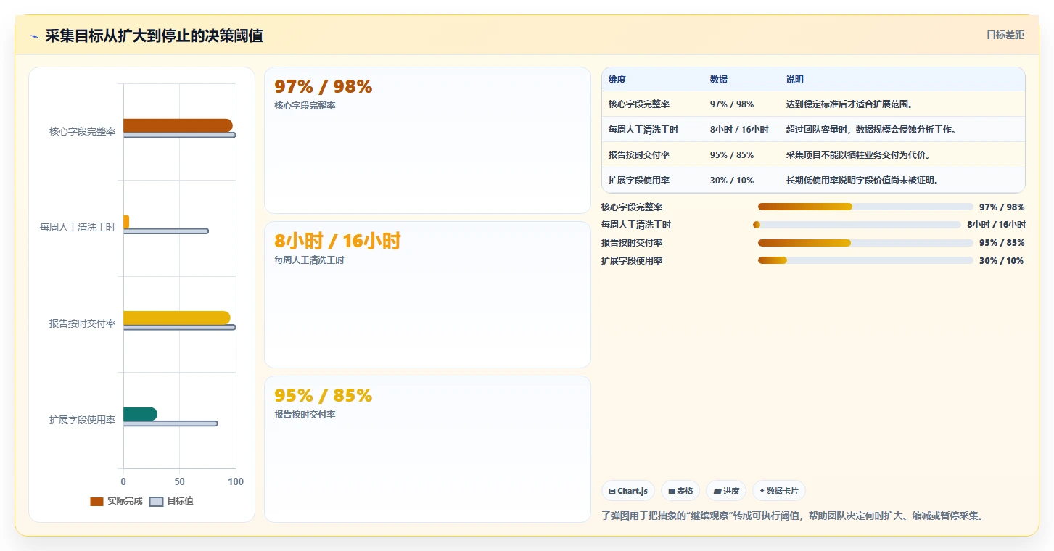Click the 50 tick on the chart axis

pos(179,481)
